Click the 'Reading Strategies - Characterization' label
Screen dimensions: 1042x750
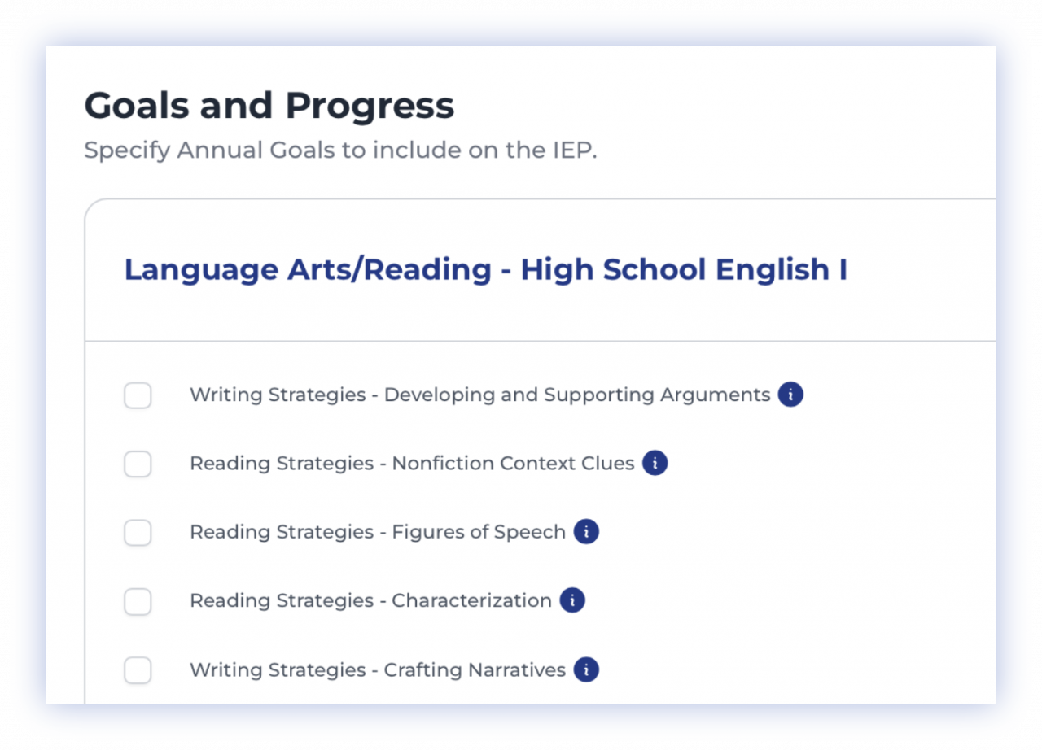pyautogui.click(x=370, y=601)
